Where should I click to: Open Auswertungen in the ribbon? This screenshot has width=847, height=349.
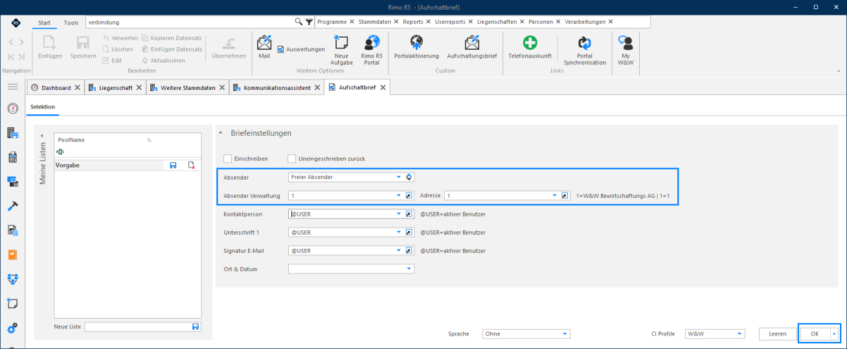(301, 49)
